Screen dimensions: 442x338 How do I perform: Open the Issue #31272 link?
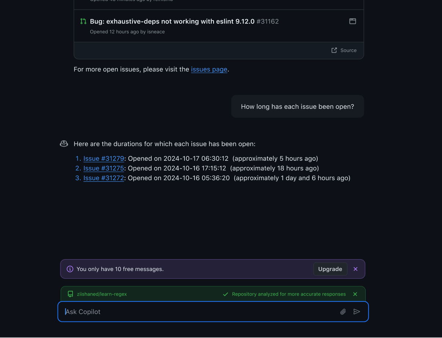coord(104,178)
